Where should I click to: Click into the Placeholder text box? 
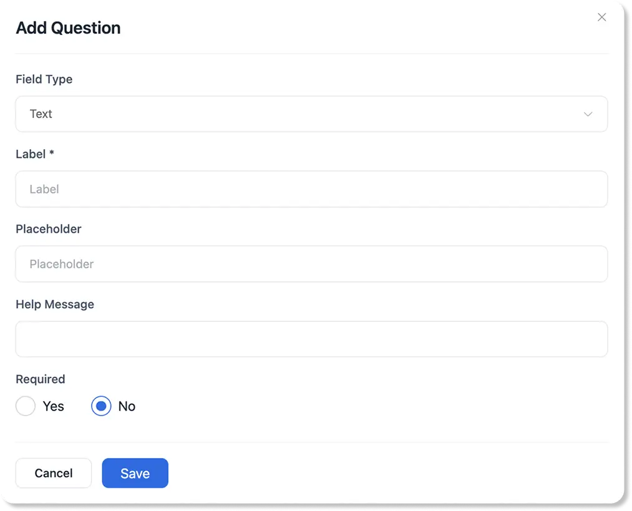tap(311, 264)
